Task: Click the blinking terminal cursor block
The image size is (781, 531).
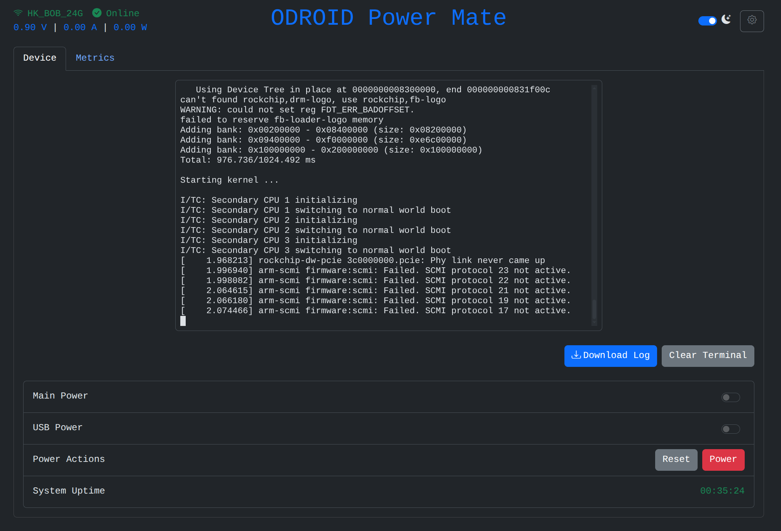Action: 183,321
